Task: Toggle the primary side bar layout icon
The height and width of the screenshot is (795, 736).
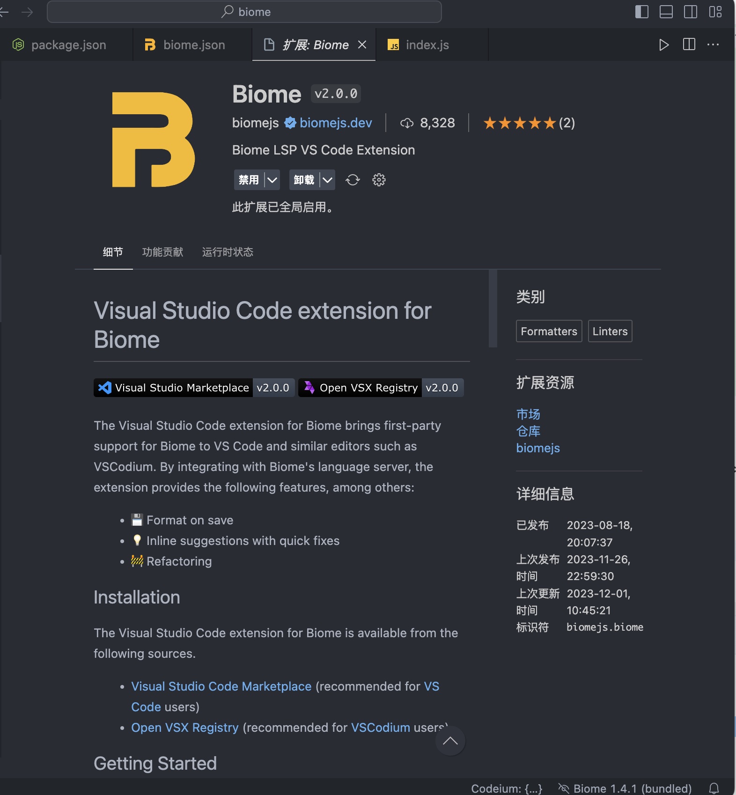Action: point(641,12)
